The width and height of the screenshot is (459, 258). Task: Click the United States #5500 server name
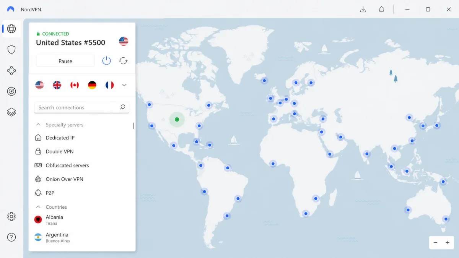pyautogui.click(x=70, y=42)
